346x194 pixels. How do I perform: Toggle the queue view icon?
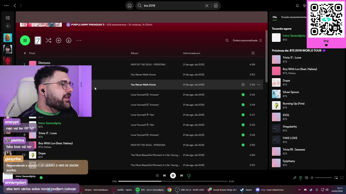(x=301, y=178)
